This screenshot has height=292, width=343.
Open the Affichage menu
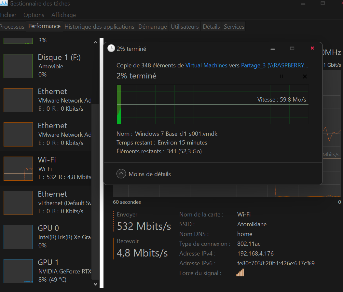click(64, 15)
